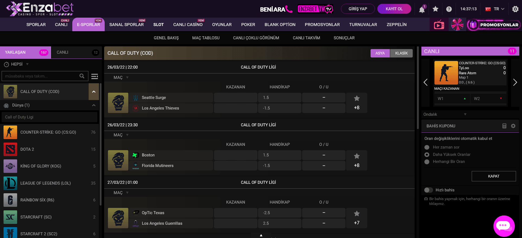
Task: Select League of Legends sport icon
Action: coord(10,183)
